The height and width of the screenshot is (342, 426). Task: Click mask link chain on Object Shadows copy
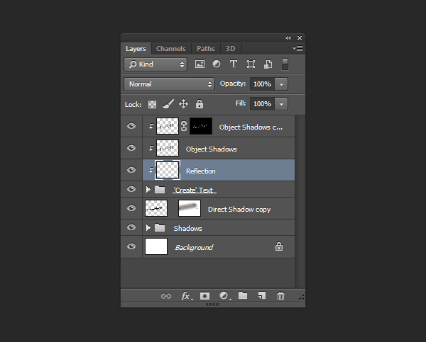pyautogui.click(x=184, y=126)
